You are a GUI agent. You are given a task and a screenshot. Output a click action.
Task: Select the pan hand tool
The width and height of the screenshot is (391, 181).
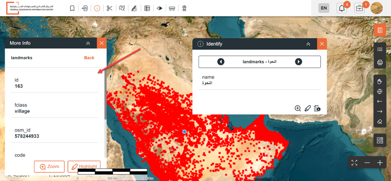point(380,82)
